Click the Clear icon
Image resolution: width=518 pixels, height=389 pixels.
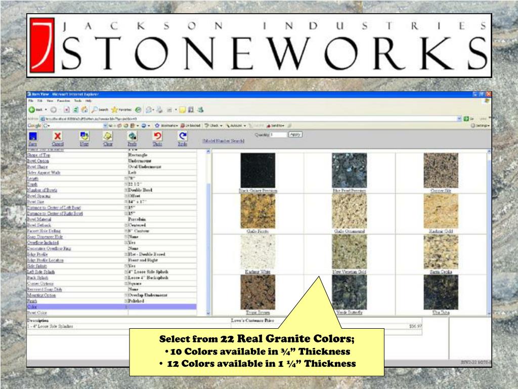(108, 136)
